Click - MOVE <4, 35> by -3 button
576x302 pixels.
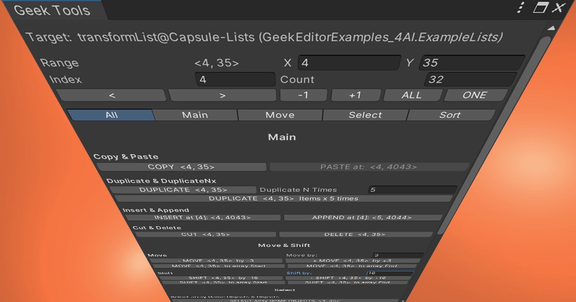216,261
